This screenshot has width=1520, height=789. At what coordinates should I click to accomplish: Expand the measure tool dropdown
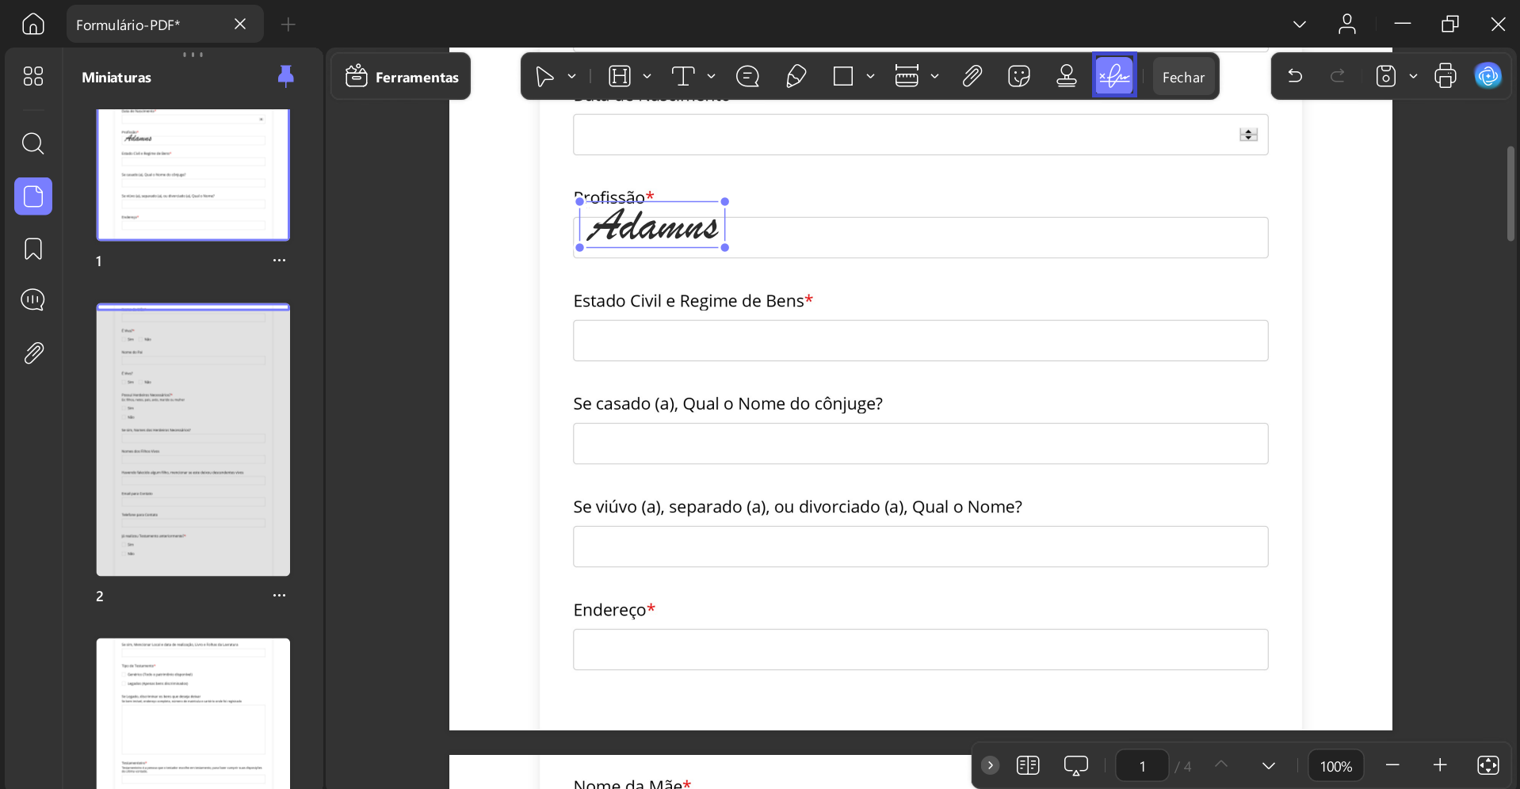(x=935, y=77)
